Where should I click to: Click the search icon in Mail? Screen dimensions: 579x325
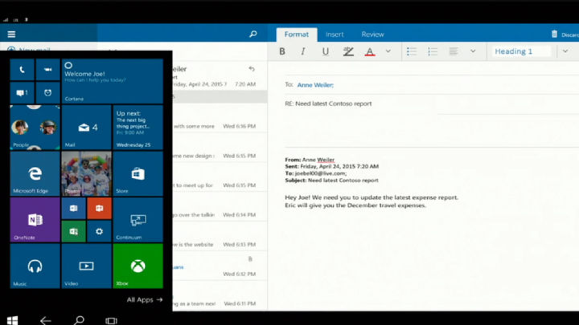click(253, 34)
